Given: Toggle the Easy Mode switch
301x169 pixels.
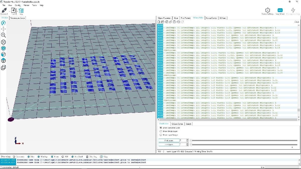Looking at the screenshot, I should (x=280, y=10).
